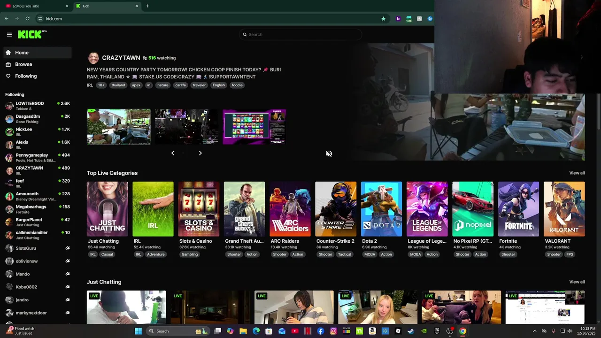Click CRAZYTAWN avatar in featured header
The image size is (601, 338).
coord(93,58)
